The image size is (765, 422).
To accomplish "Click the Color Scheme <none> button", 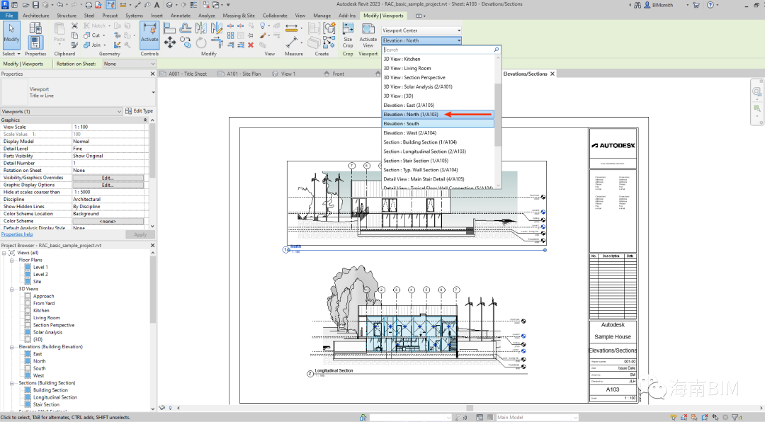I will 108,222.
